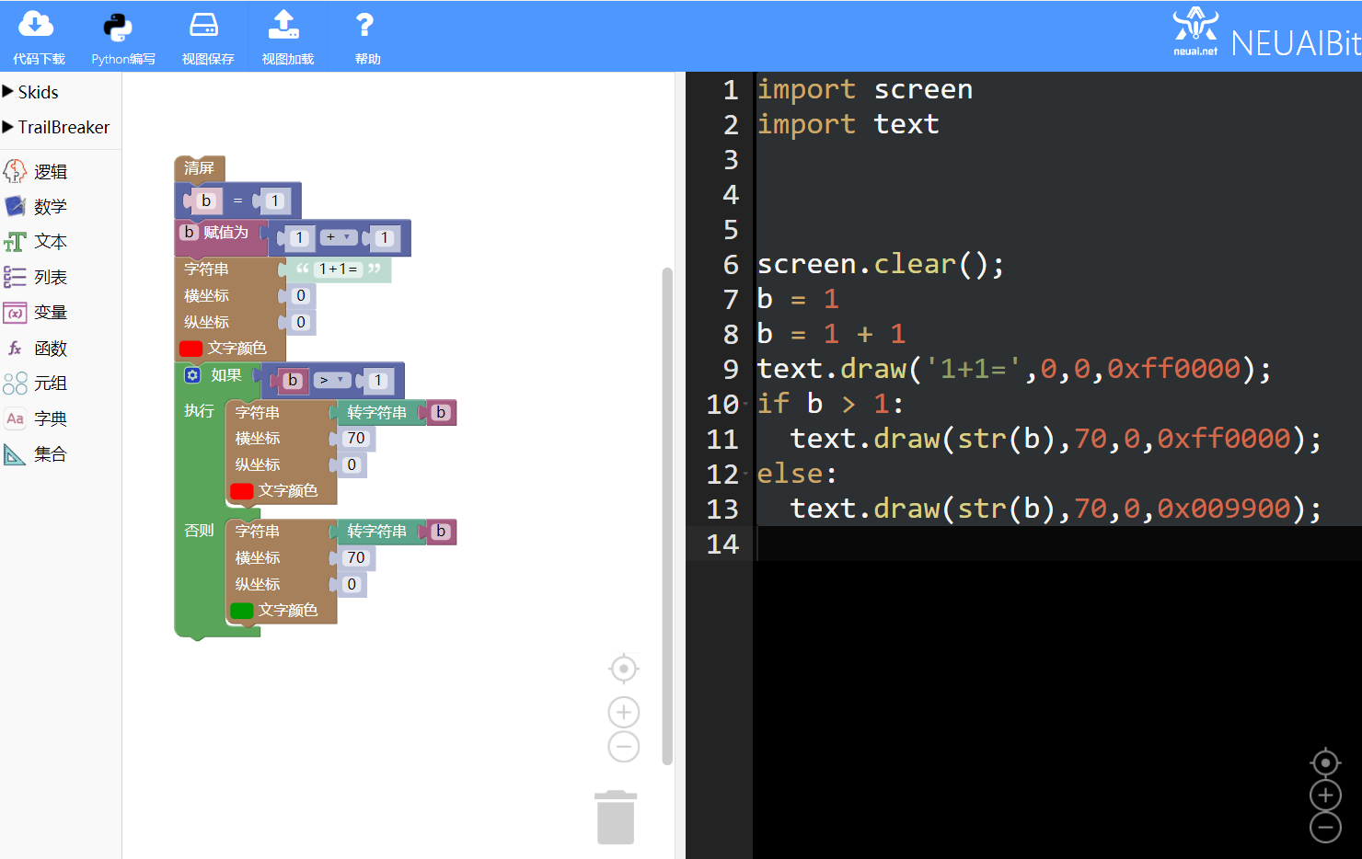
Task: Expand the TrailBreaker category
Action: [x=56, y=127]
